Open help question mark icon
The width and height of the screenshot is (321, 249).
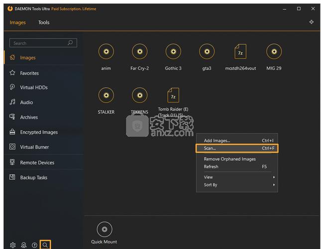[34, 245]
